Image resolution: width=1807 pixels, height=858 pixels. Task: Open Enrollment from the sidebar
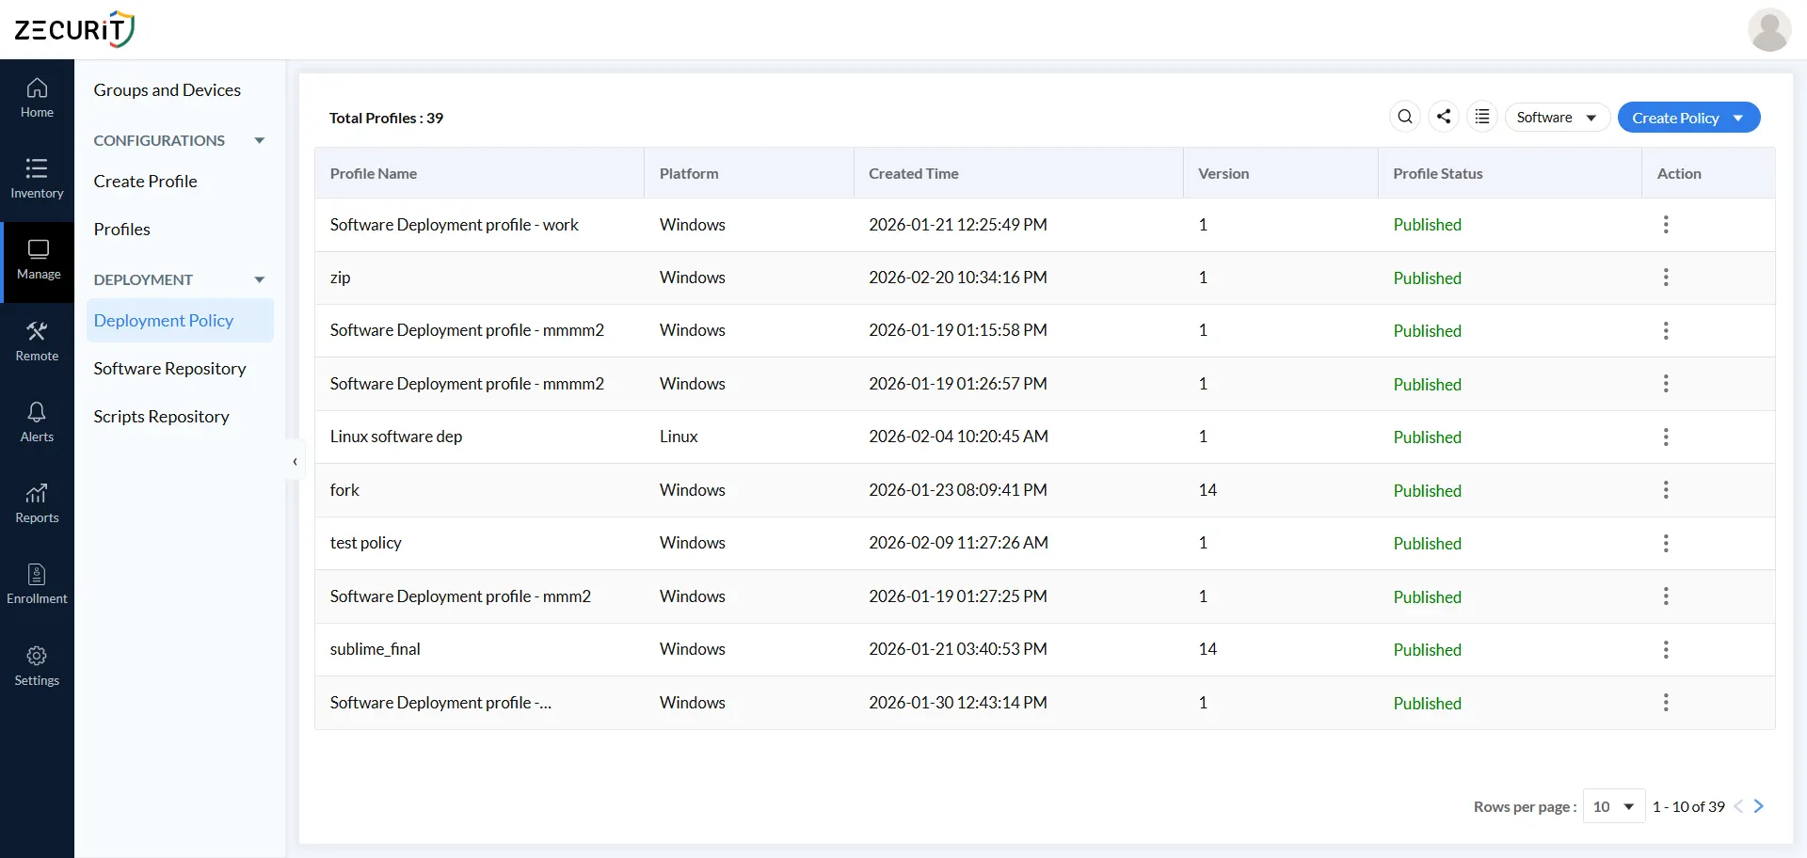click(x=37, y=583)
